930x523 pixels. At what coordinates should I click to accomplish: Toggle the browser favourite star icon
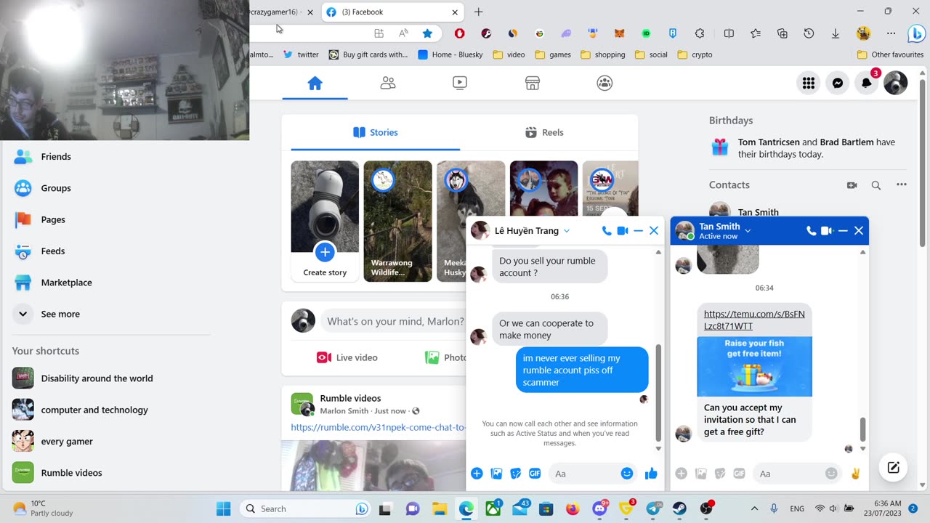[427, 33]
